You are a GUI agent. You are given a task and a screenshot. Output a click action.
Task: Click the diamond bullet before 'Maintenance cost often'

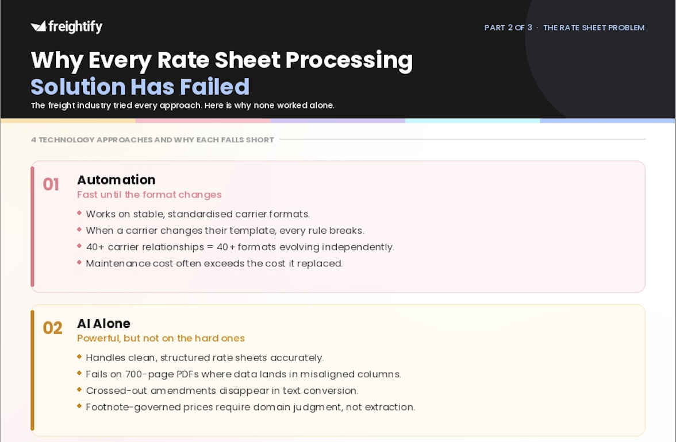click(x=79, y=262)
